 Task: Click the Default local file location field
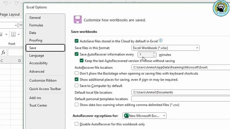(180, 92)
